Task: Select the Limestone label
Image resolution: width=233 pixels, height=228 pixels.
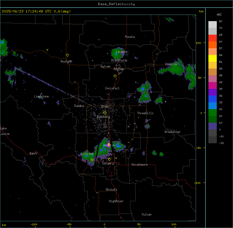Action: tap(41, 96)
